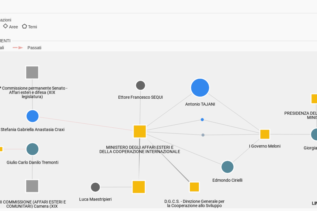
Task: Toggle the Aree diamond legend item
Action: 11,27
